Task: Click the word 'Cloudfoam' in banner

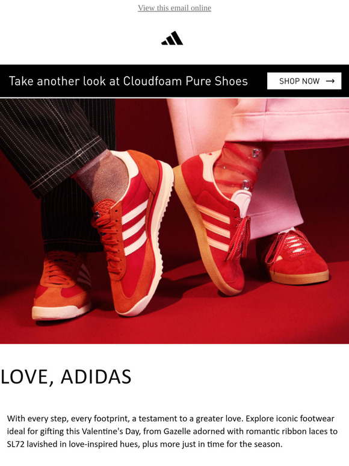Action: pos(152,81)
